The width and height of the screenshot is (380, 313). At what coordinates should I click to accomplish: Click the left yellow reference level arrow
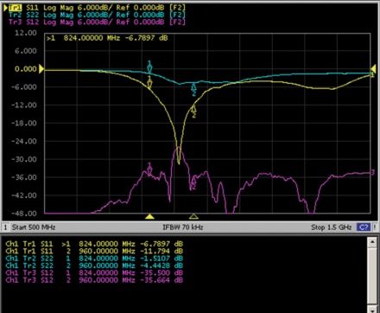click(41, 69)
